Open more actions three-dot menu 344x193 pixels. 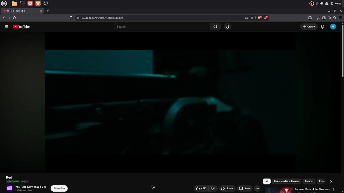[x=257, y=188]
